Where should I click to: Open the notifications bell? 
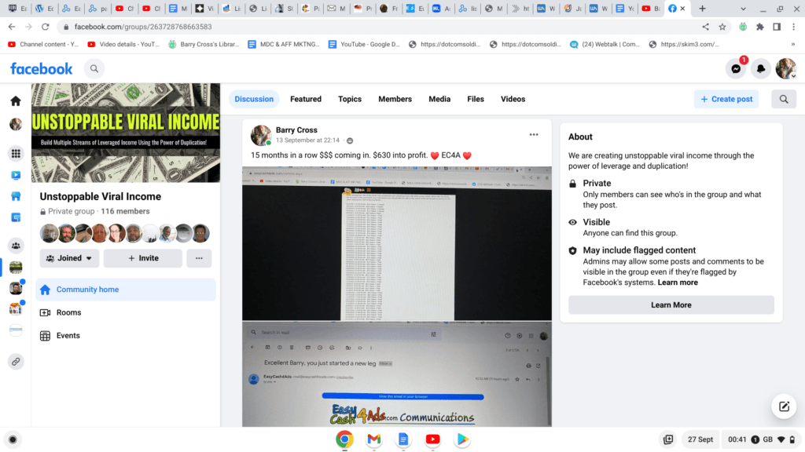point(761,69)
